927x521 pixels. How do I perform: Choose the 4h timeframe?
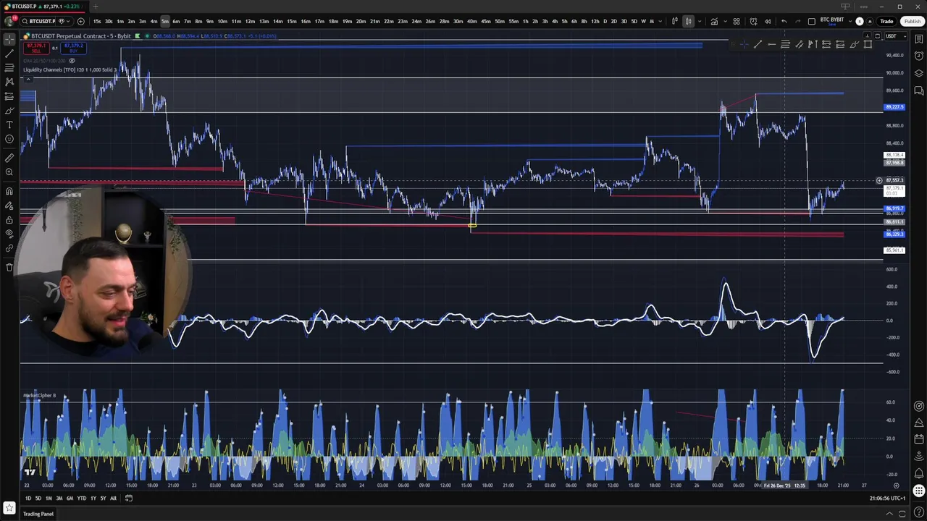pos(555,21)
